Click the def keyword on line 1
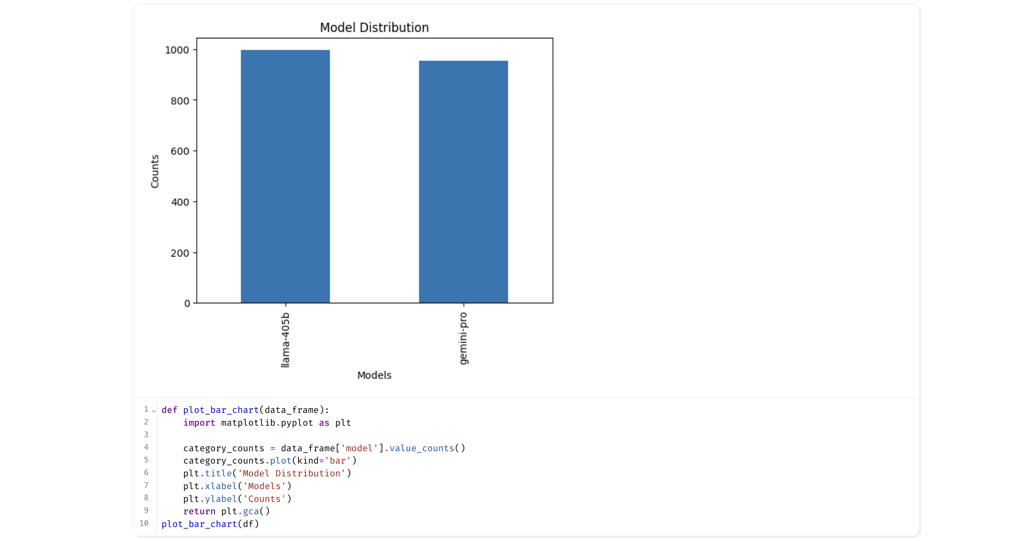1027x541 pixels. [x=169, y=410]
